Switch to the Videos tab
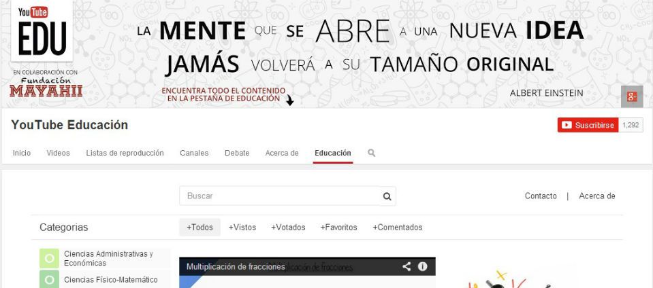The image size is (653, 288). (x=58, y=153)
